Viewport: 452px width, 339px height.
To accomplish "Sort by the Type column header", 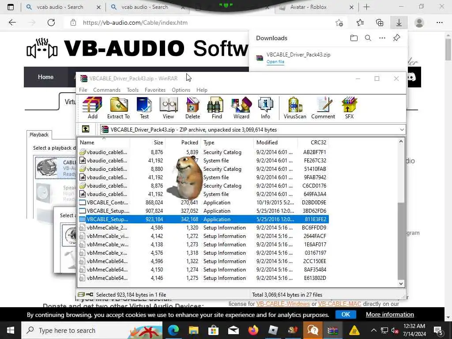I will pos(227,143).
